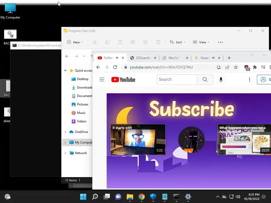Click the Copy icon in File Explorer toolbar
Screen dimensions: 271x203
click(x=107, y=42)
